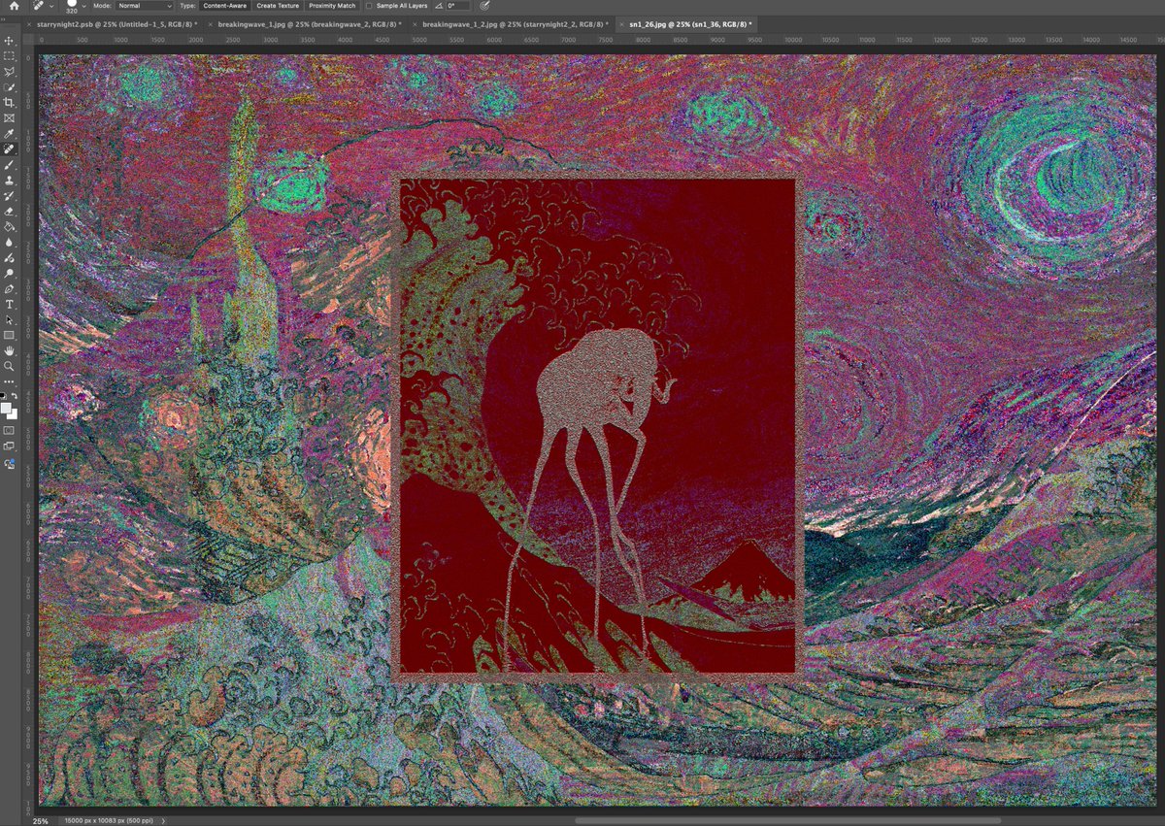
Task: Select the Rectangular Marquee tool
Action: point(10,55)
